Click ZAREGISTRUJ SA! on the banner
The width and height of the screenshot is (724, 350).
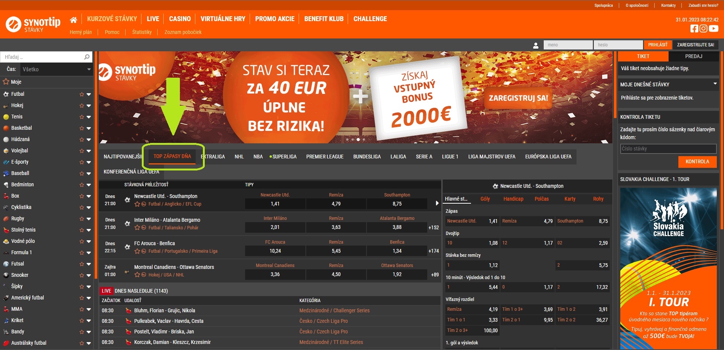coord(518,98)
